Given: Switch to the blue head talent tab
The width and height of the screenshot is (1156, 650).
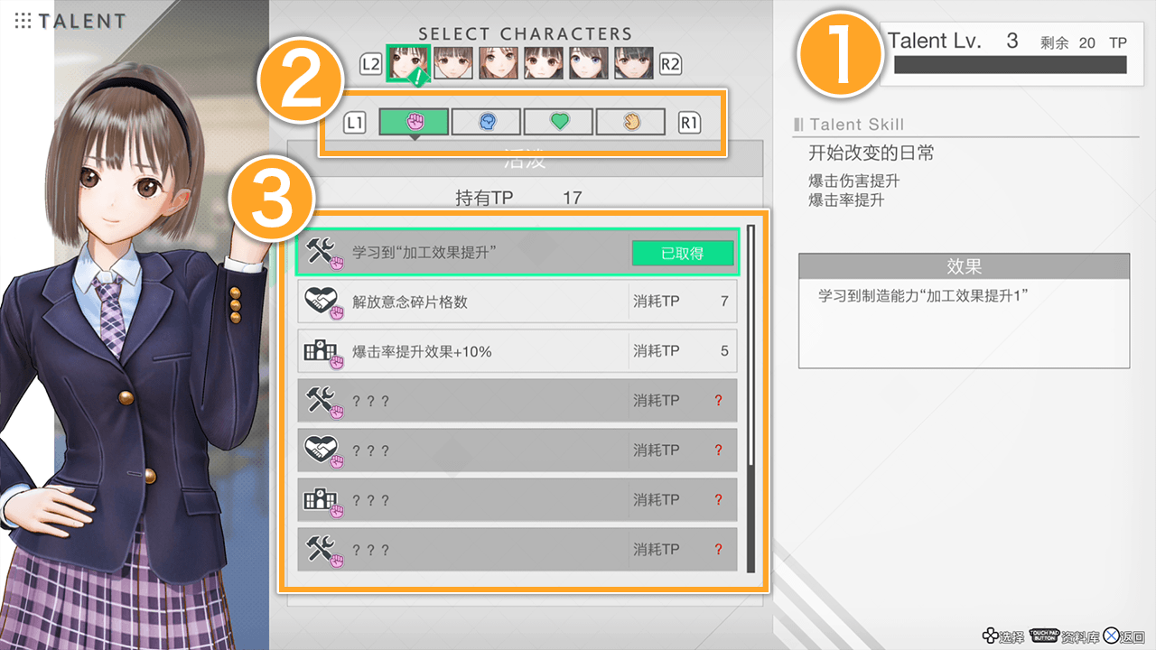Looking at the screenshot, I should coord(486,122).
